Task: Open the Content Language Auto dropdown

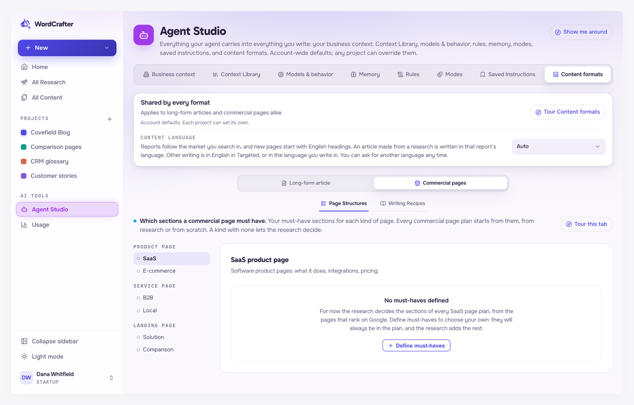Action: click(x=558, y=146)
